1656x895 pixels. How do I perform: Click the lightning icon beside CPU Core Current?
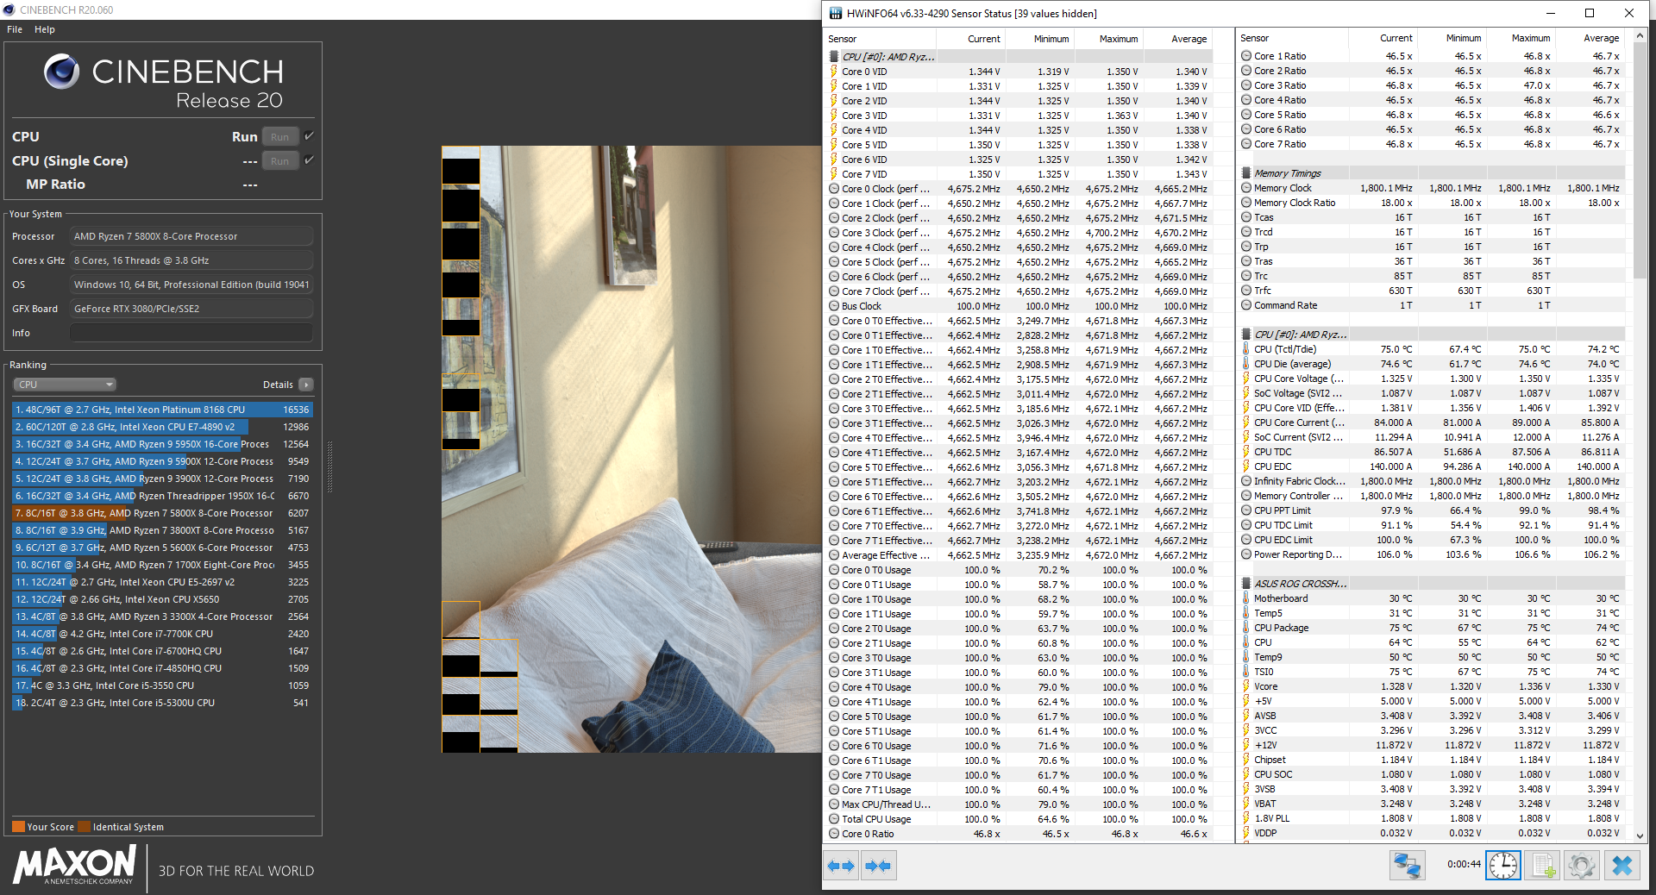(1246, 422)
